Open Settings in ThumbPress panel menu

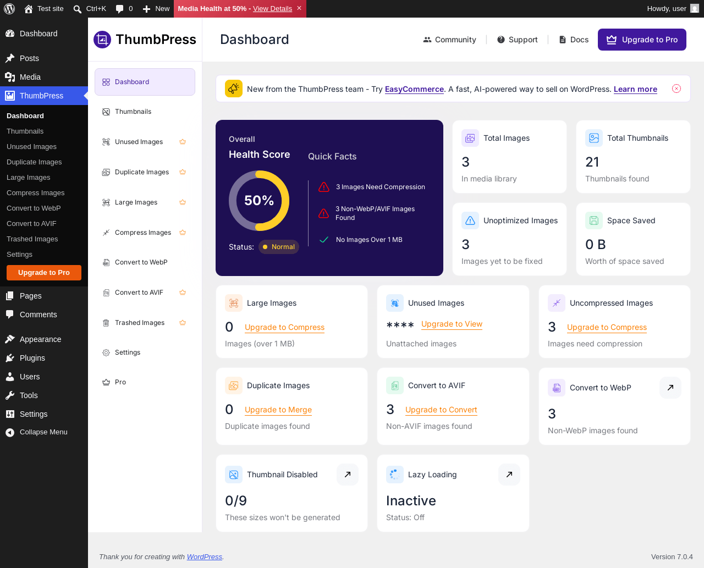click(145, 352)
